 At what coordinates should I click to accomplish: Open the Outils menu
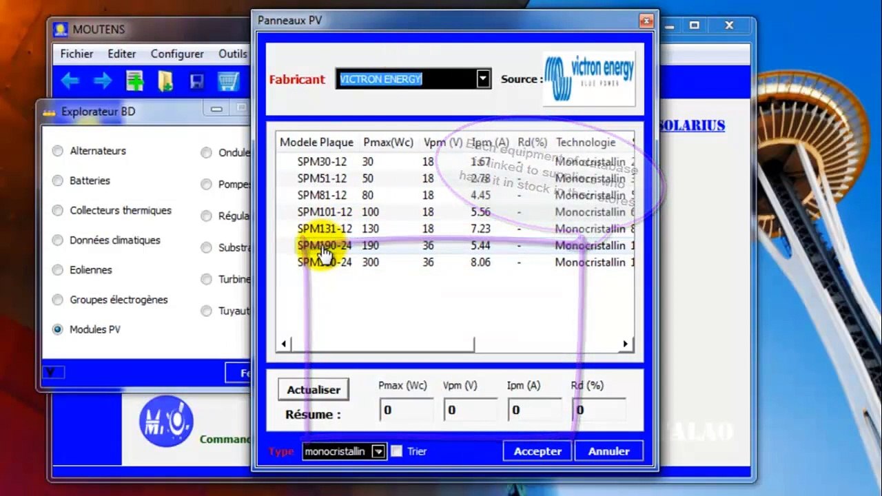(x=233, y=54)
